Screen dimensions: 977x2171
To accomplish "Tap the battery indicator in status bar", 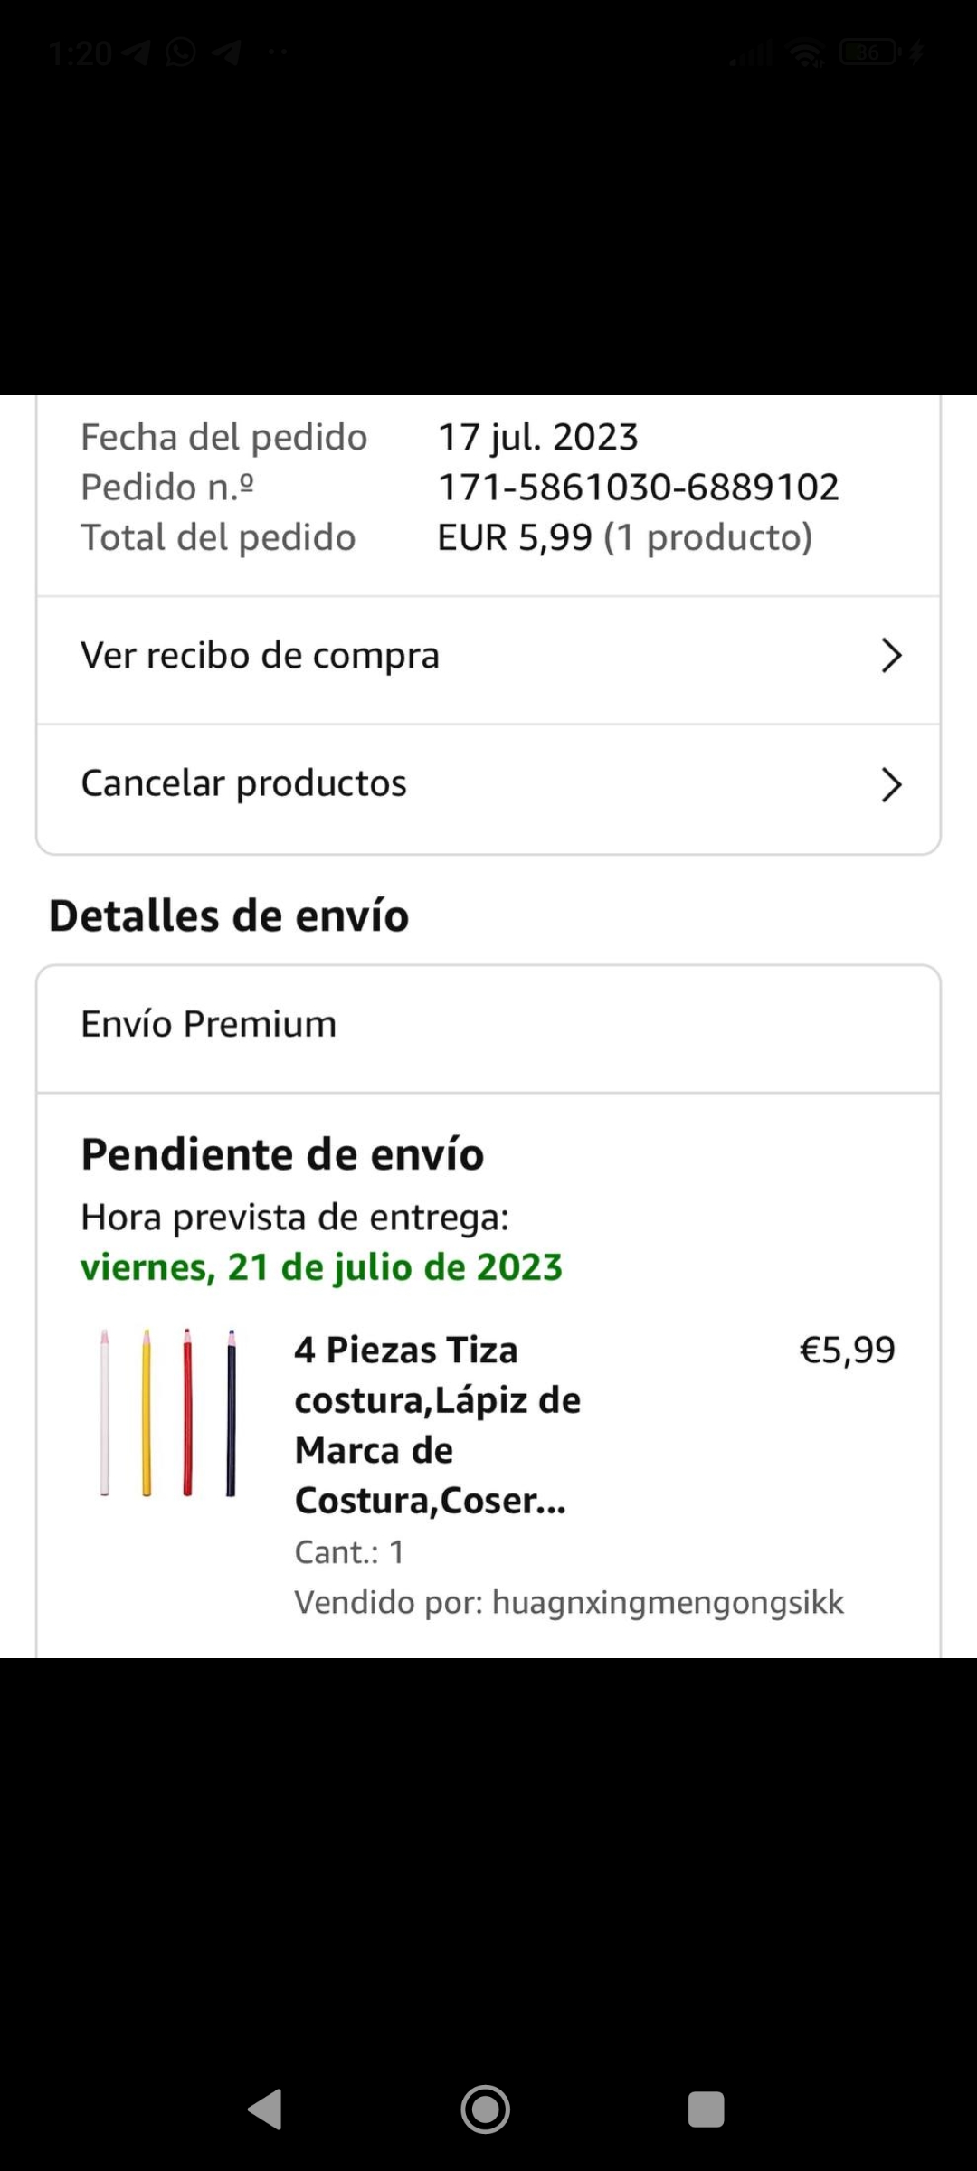I will [x=868, y=52].
